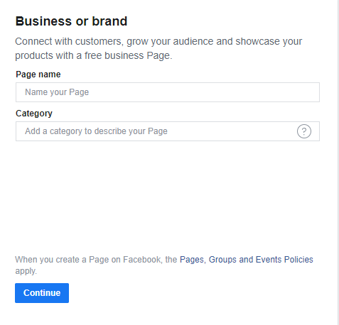Click 'When you create a Page on Facebook' text

(89, 260)
